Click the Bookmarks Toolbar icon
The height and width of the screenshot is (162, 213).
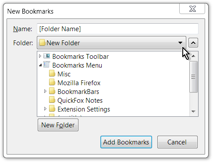pos(47,56)
